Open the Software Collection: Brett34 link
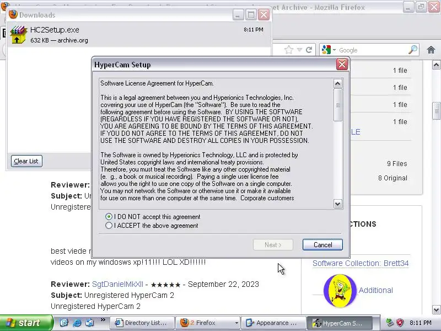 [361, 263]
